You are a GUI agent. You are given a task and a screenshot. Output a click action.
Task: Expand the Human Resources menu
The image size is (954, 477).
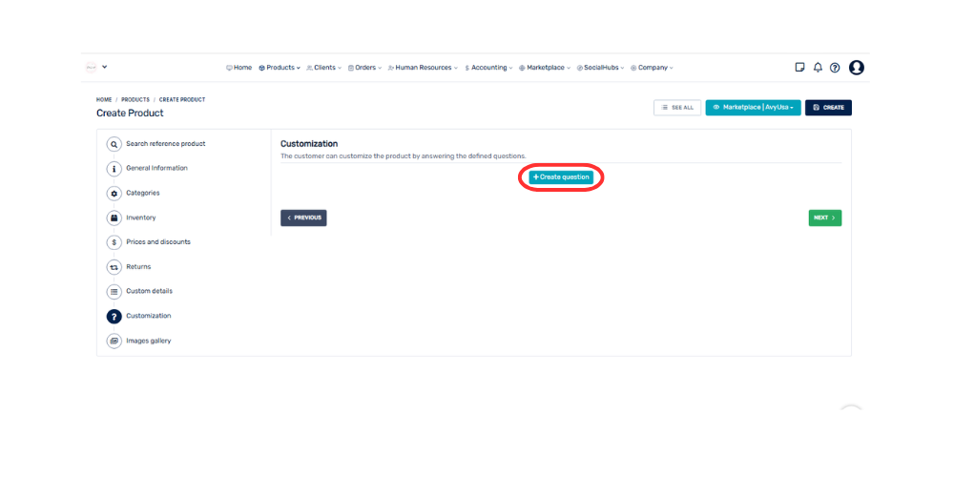(x=423, y=68)
